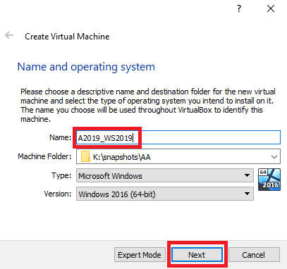Click the 'Type:' label
This screenshot has height=269, width=287.
[x=61, y=175]
